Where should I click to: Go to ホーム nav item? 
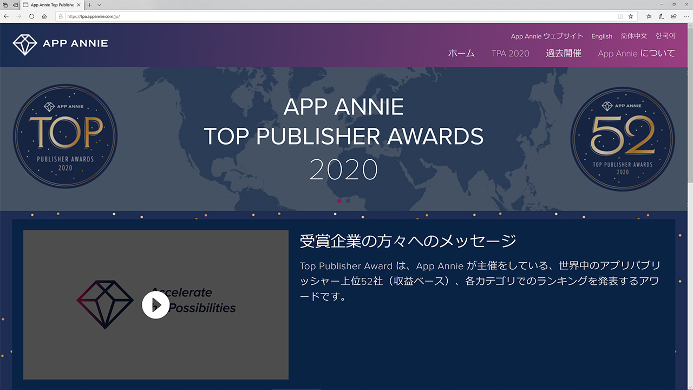[x=461, y=53]
